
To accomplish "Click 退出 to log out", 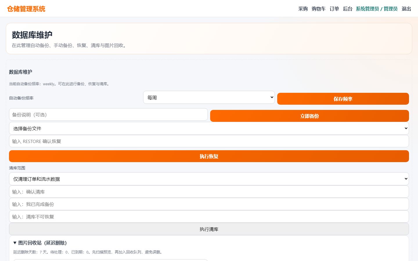I will tap(406, 9).
